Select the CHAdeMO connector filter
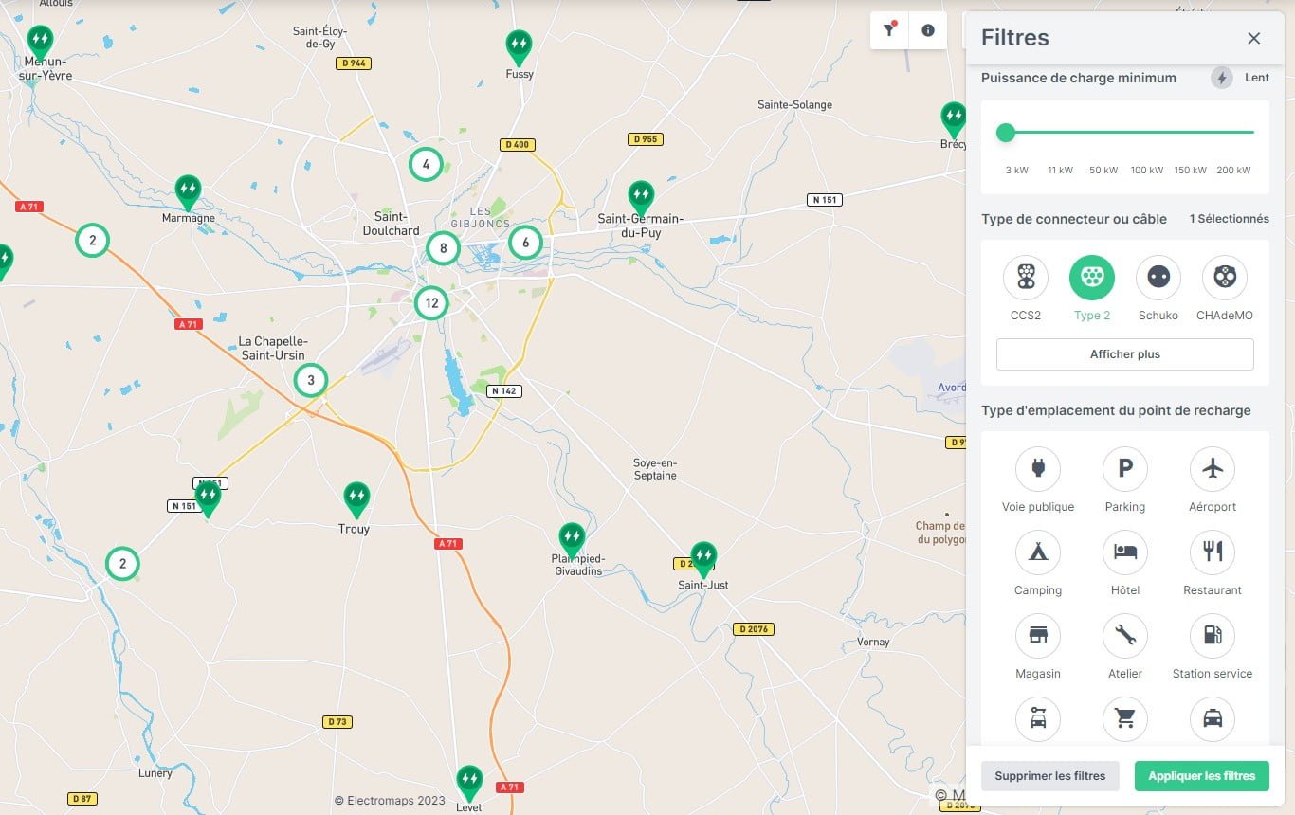 (x=1224, y=276)
